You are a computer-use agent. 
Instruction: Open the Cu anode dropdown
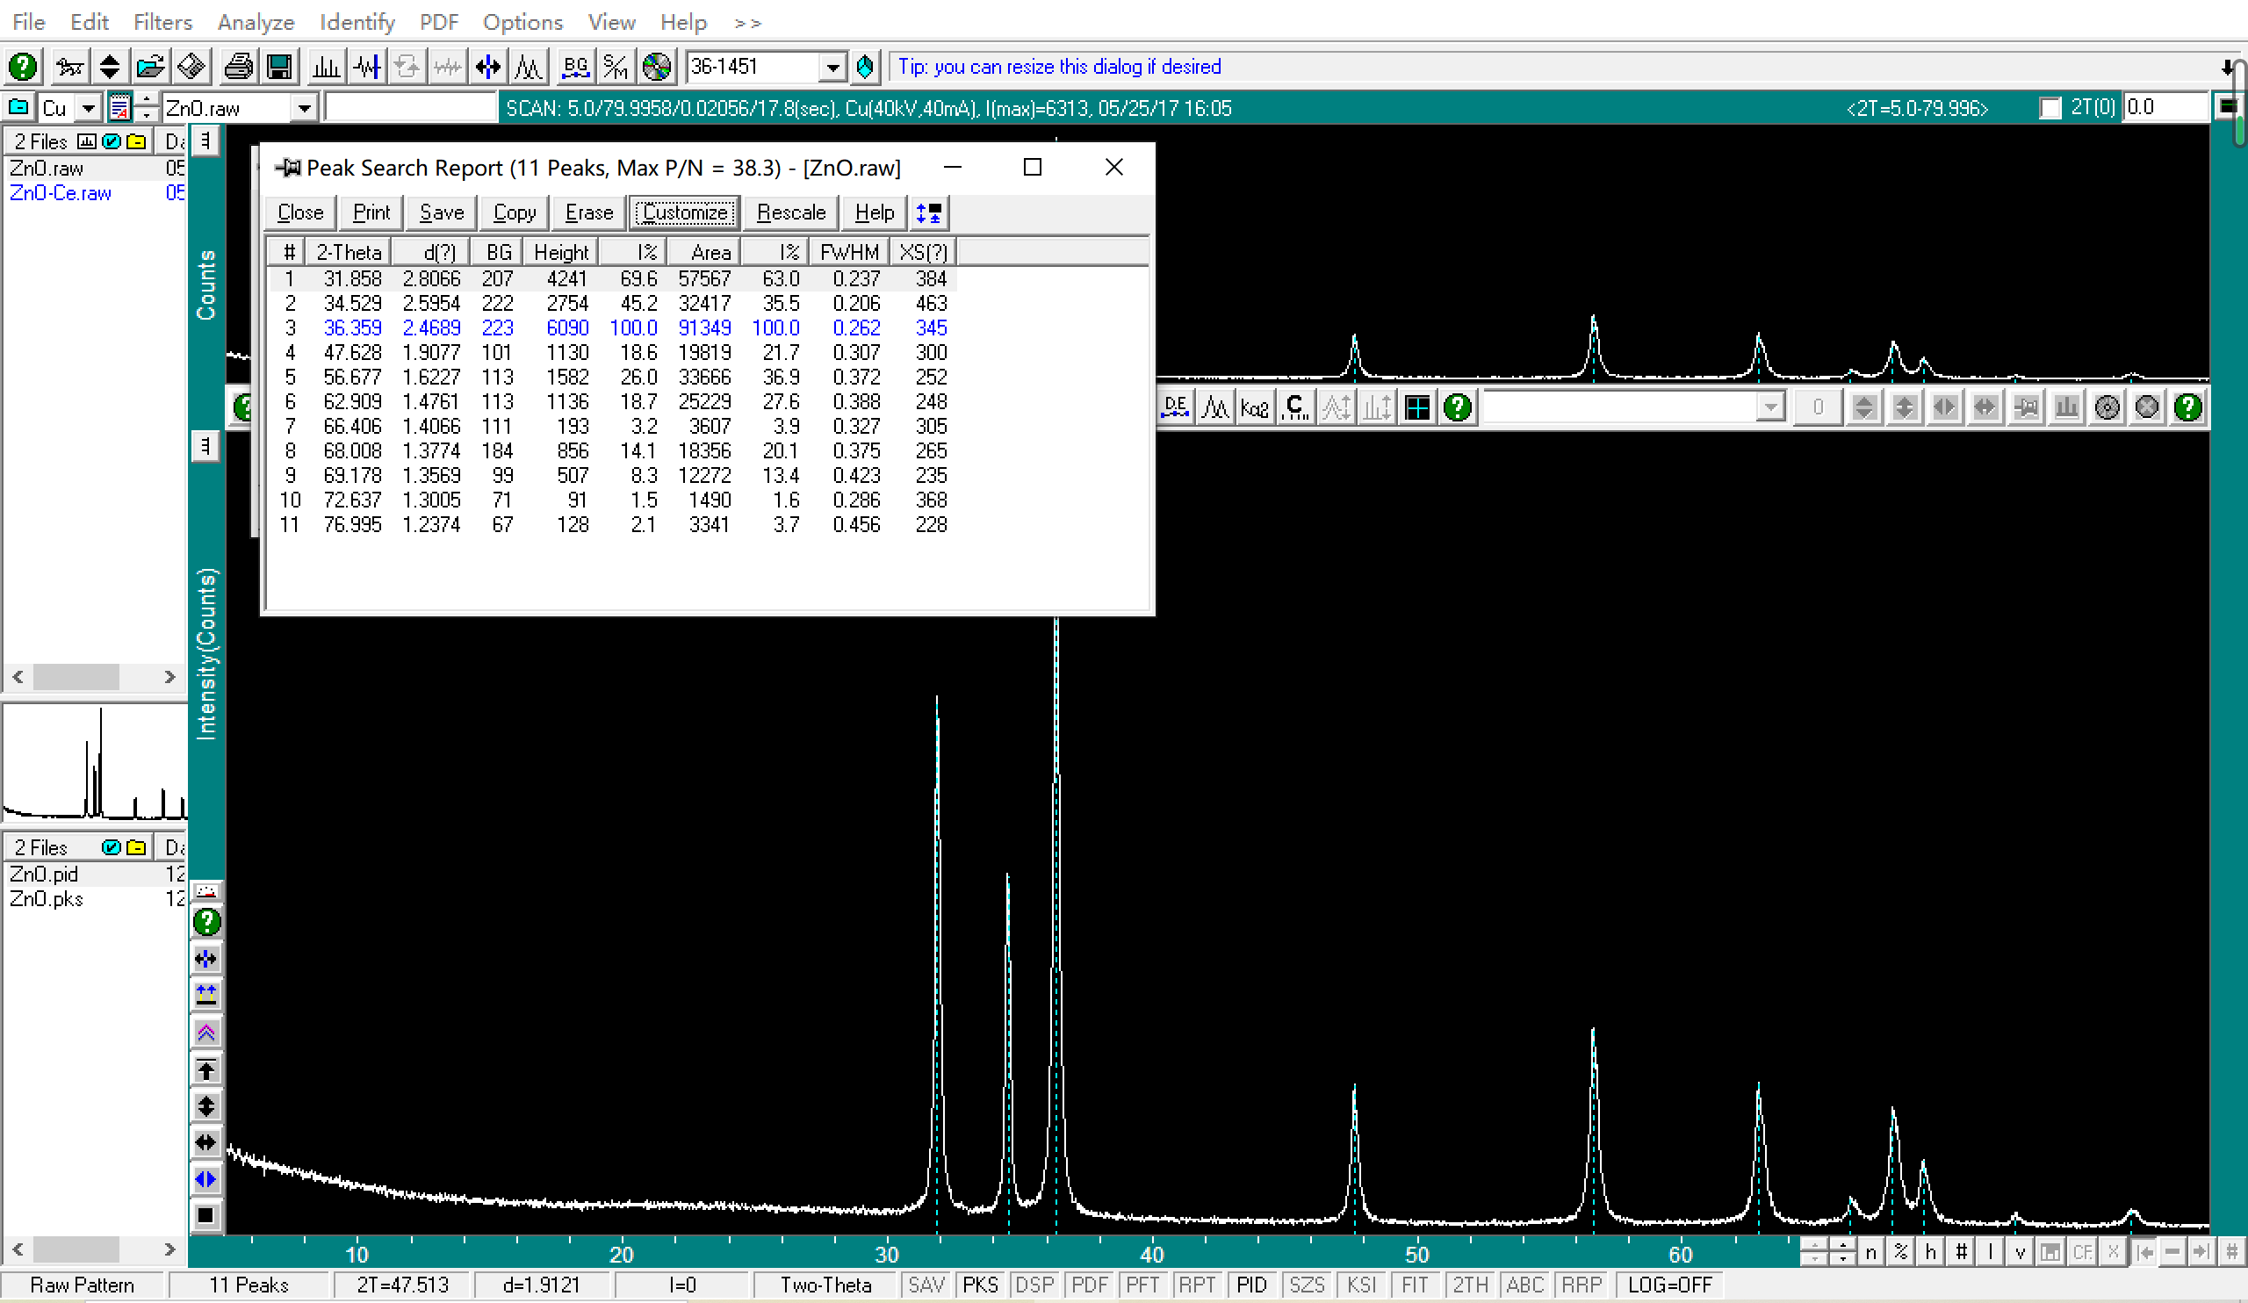[x=88, y=108]
